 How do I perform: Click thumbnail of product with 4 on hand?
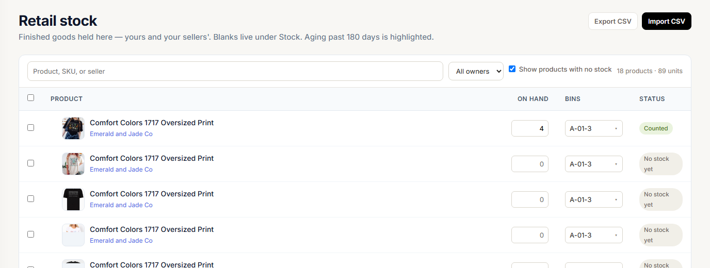pos(73,128)
